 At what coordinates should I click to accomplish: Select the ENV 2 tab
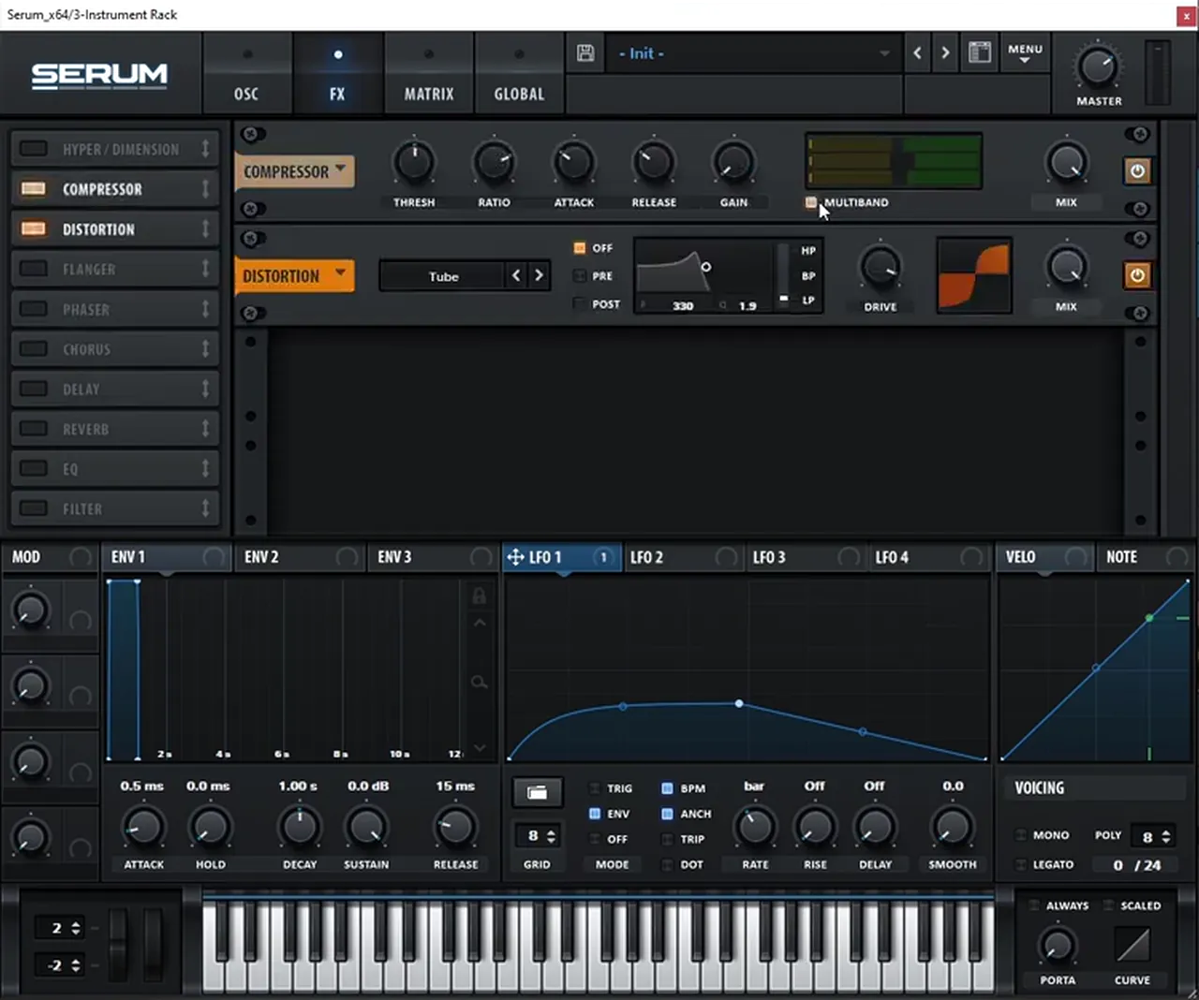click(x=300, y=557)
